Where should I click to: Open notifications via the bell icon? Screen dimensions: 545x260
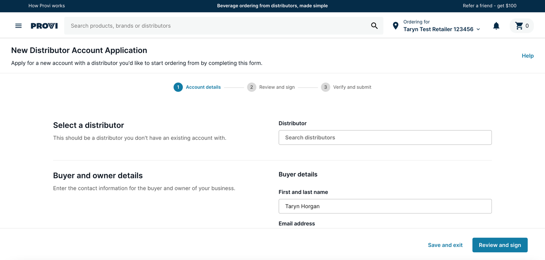coord(496,25)
